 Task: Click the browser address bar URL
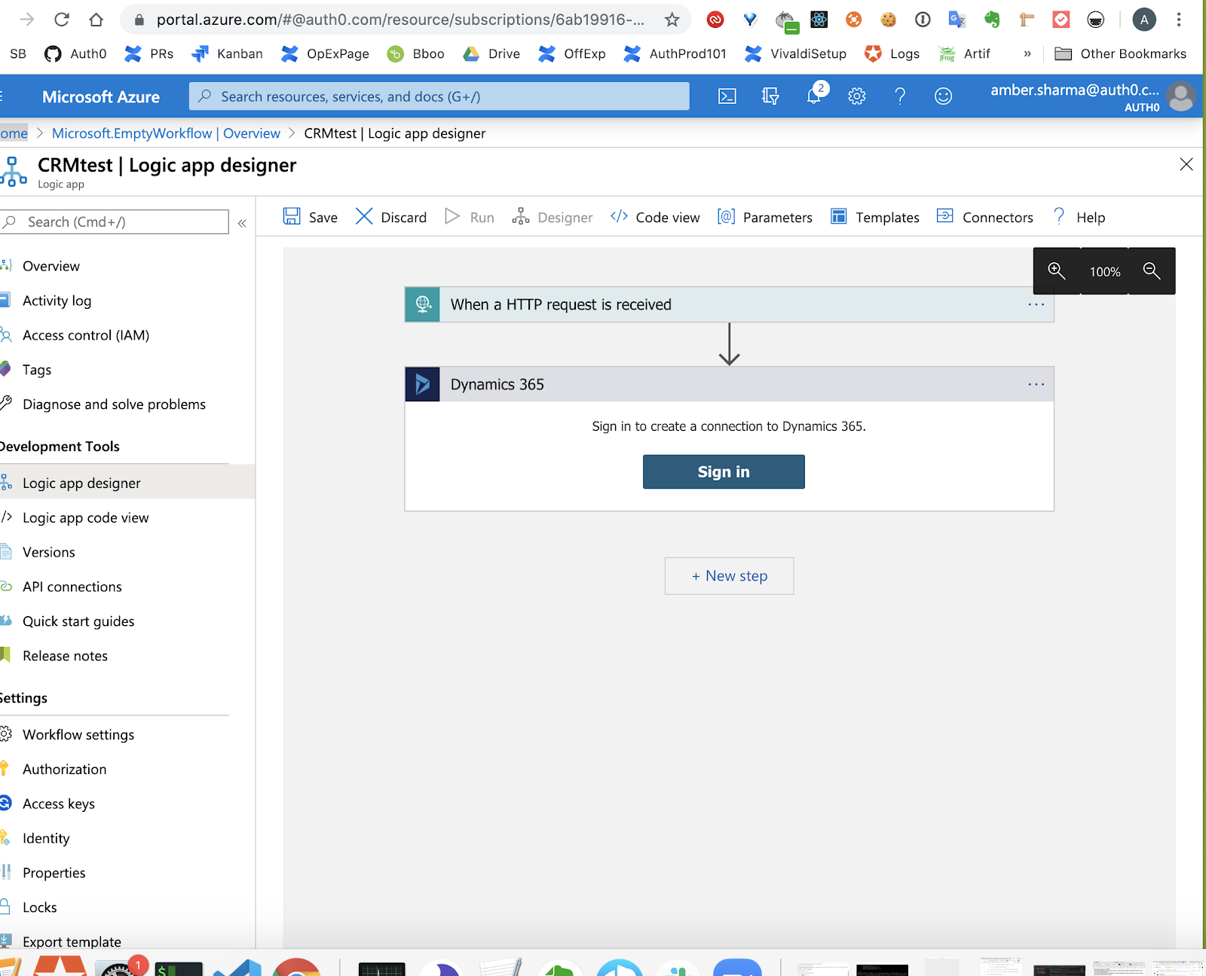point(400,20)
